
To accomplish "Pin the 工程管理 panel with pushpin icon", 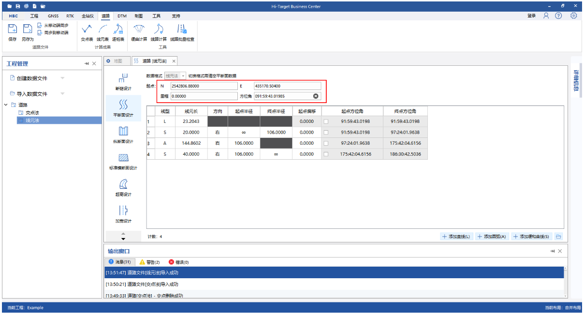I will coord(87,63).
